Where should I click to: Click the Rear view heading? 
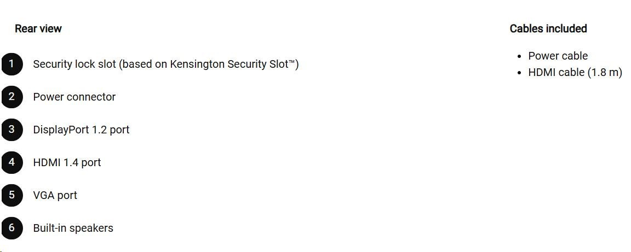(38, 28)
